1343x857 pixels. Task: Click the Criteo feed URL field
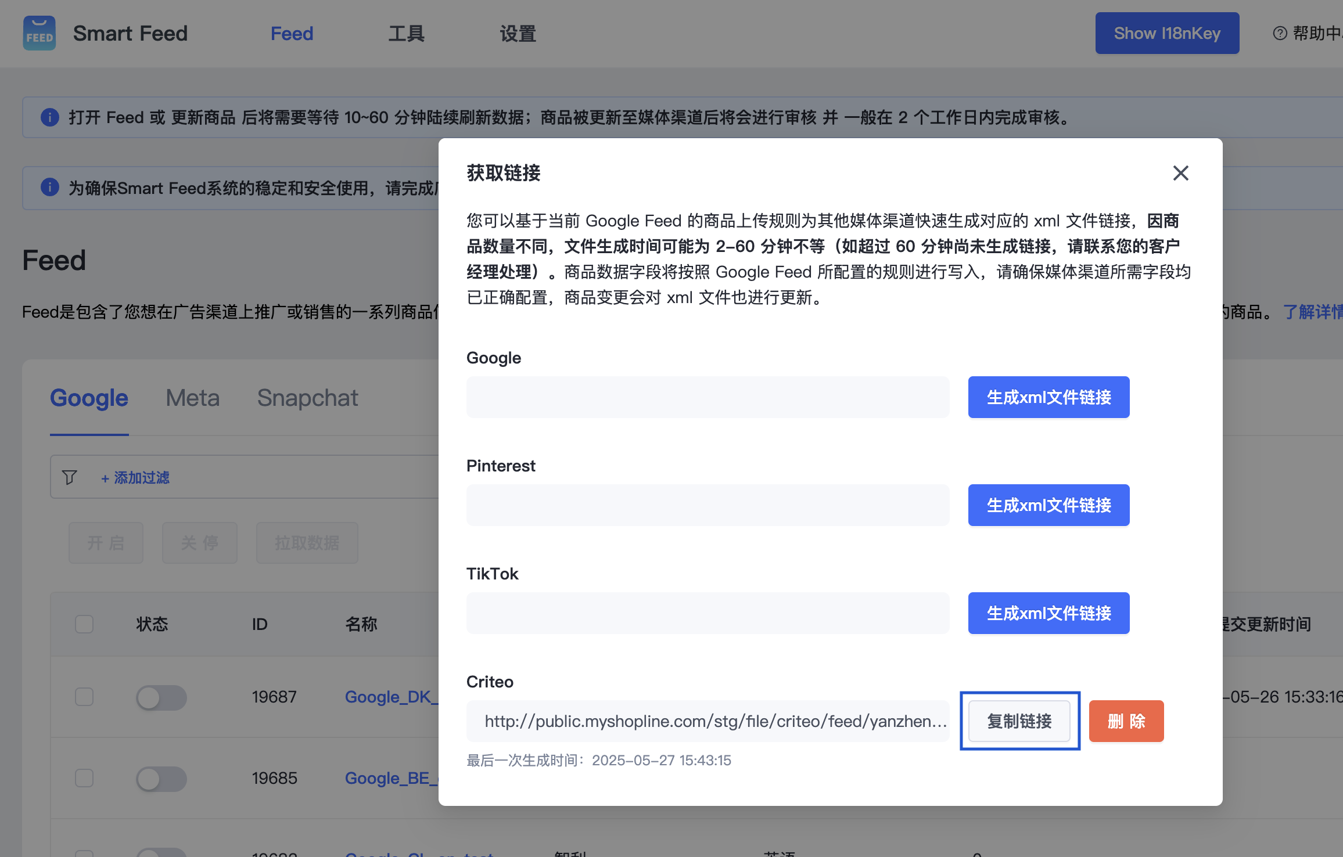coord(708,721)
